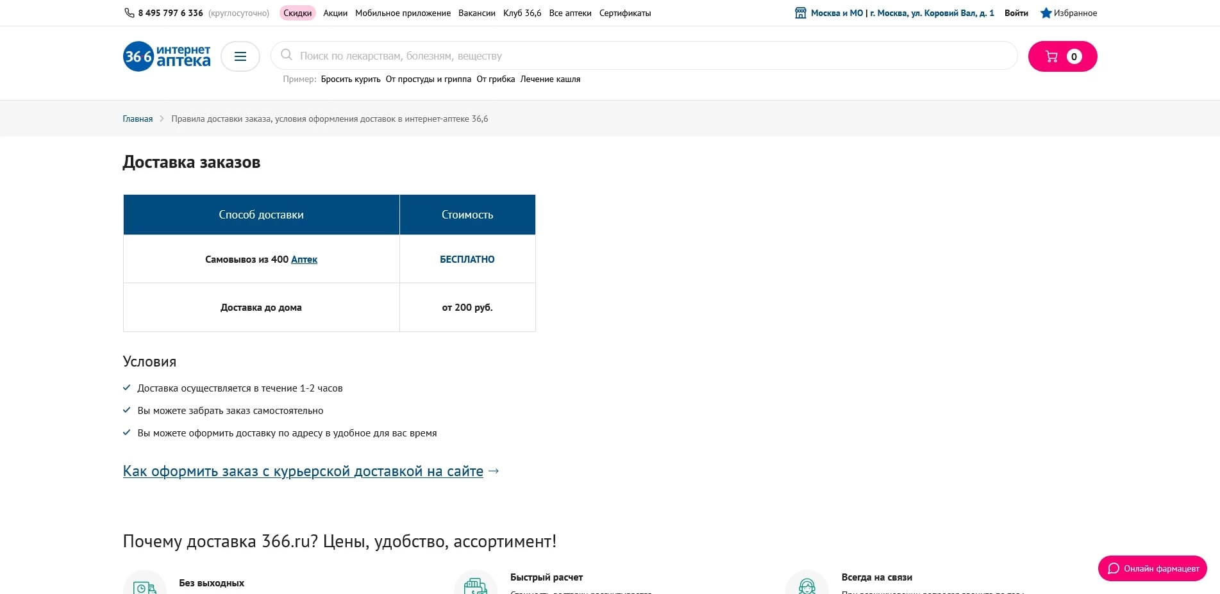The height and width of the screenshot is (594, 1220).
Task: Click the phone icon beside the number
Action: [129, 13]
